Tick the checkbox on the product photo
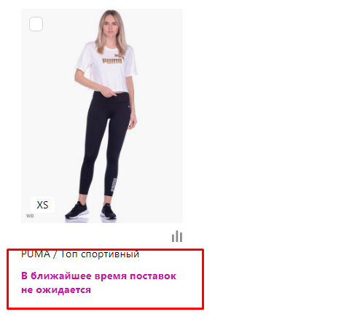Screen dimensions: 352x336 (36, 24)
